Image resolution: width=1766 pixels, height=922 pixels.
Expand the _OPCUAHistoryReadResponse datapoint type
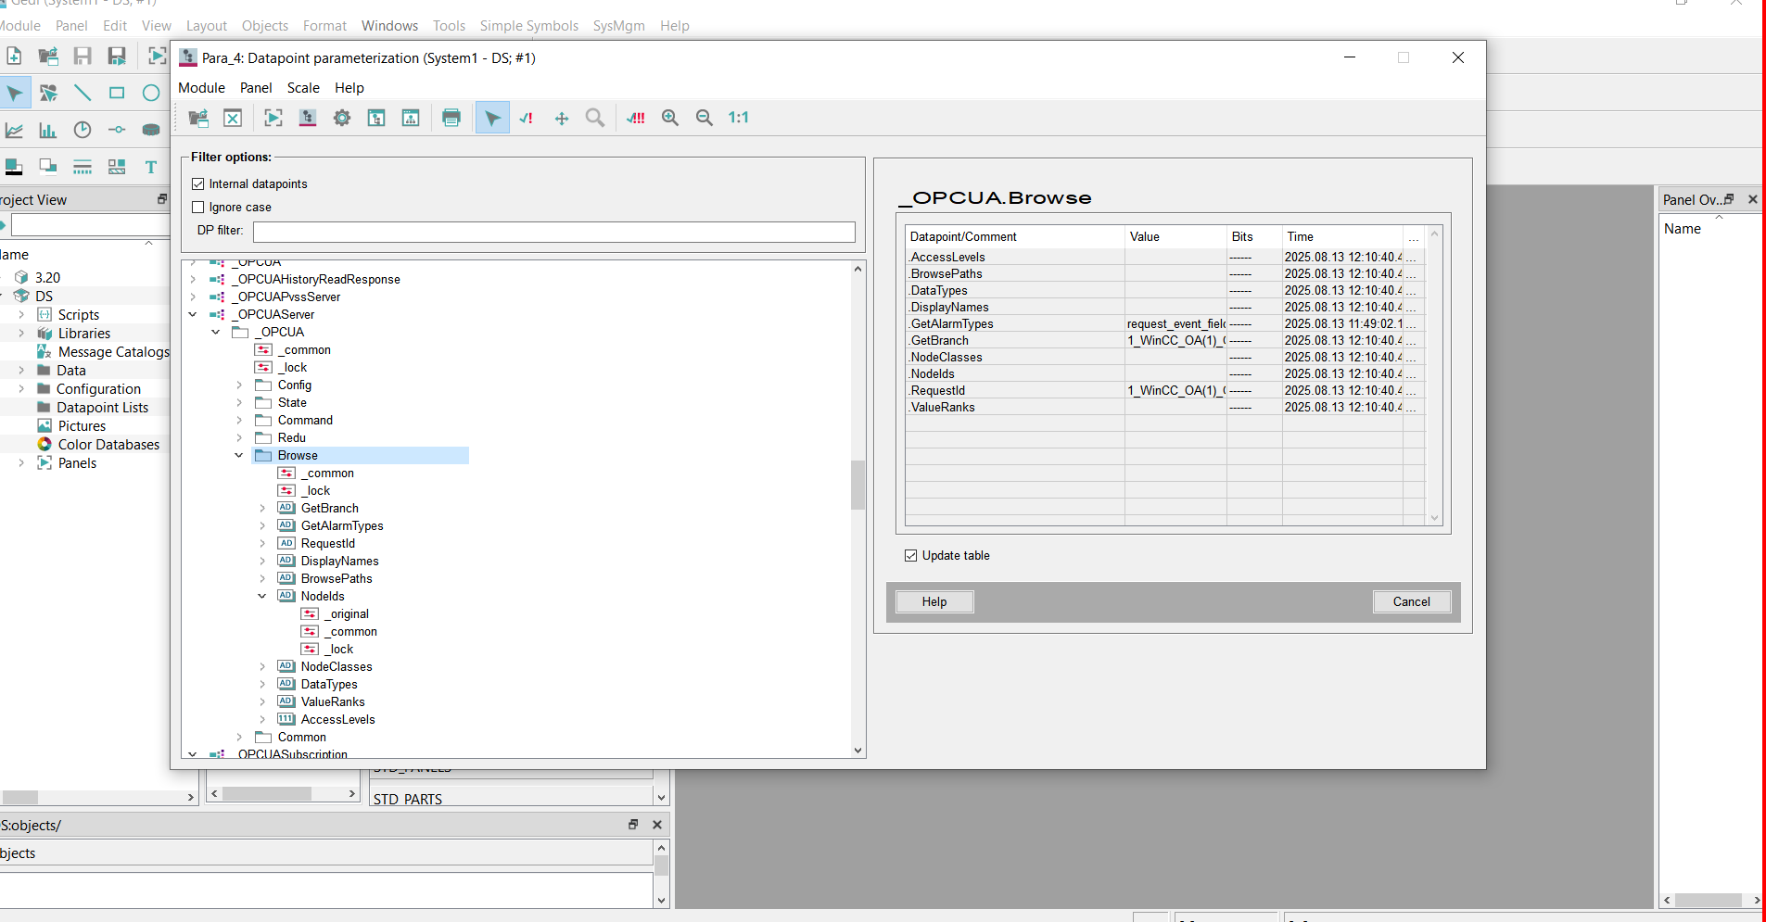click(x=193, y=280)
